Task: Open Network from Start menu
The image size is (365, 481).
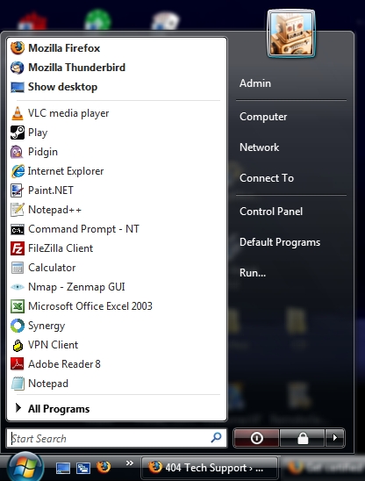Action: click(259, 147)
